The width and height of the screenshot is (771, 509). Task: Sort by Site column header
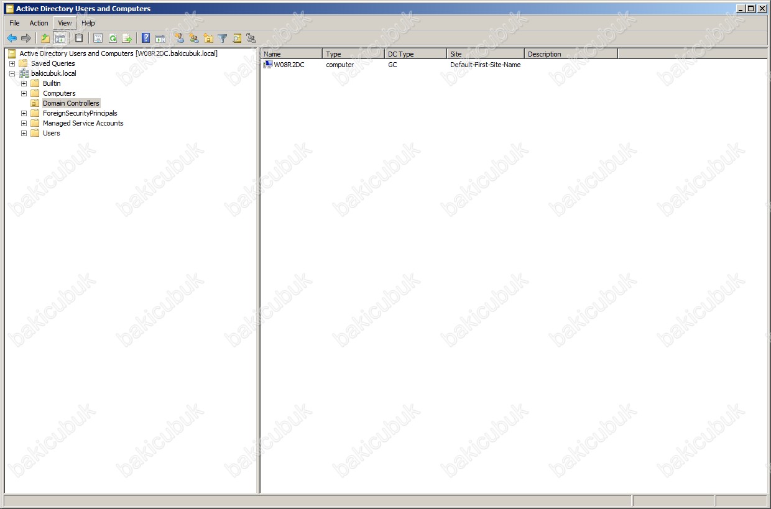point(486,54)
